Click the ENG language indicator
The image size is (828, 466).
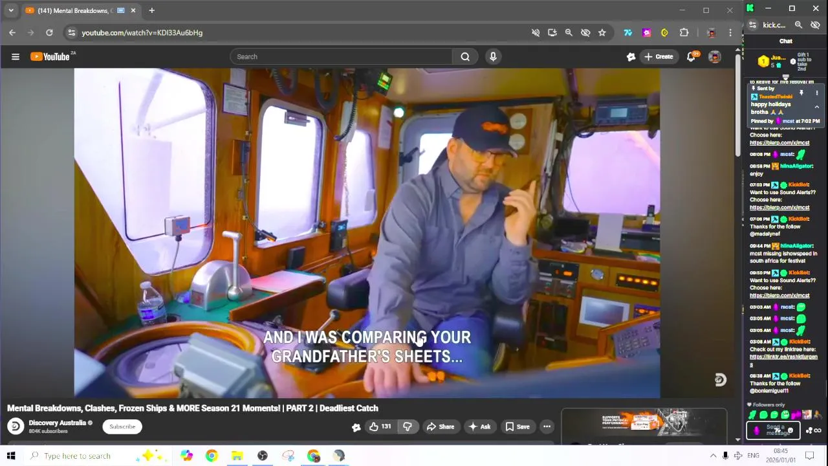coord(754,456)
